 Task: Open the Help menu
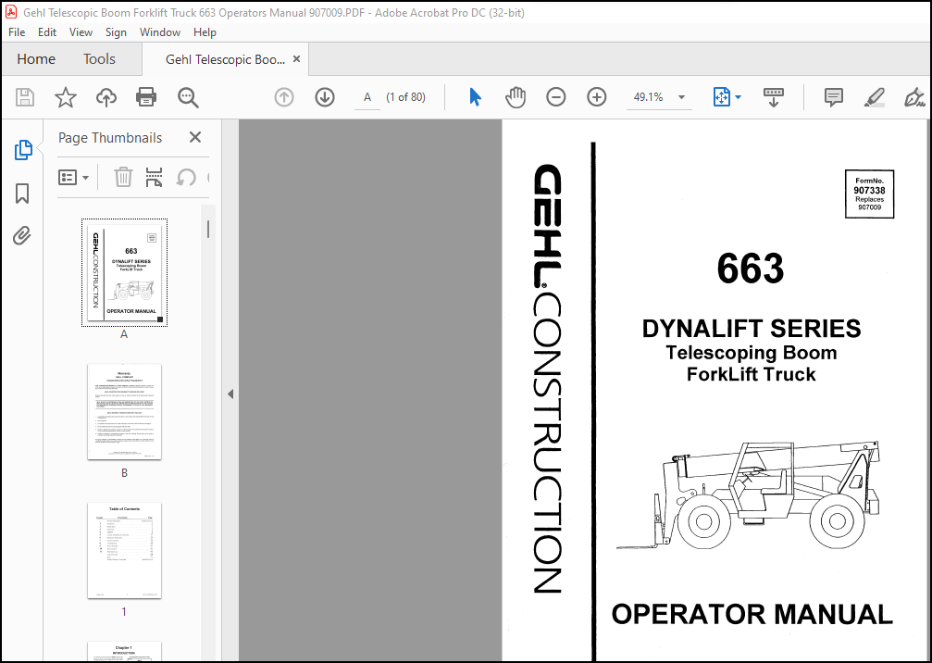tap(205, 32)
